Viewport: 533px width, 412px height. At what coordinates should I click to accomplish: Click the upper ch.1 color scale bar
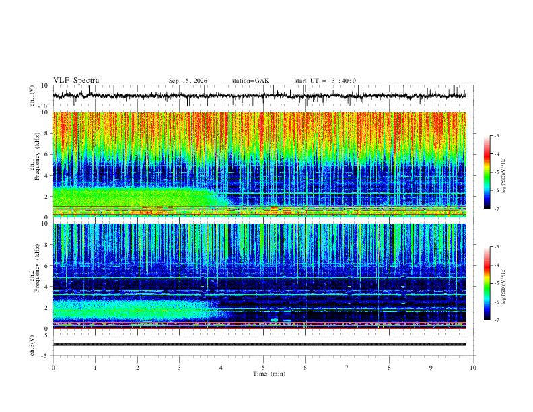point(487,172)
